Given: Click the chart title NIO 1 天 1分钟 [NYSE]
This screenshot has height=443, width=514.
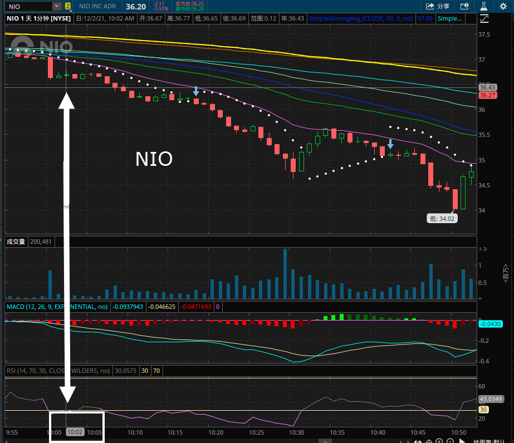Looking at the screenshot, I should click(38, 18).
